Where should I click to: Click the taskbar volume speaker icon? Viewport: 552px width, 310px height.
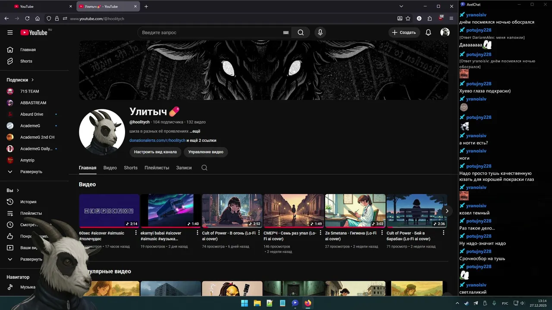[522, 303]
